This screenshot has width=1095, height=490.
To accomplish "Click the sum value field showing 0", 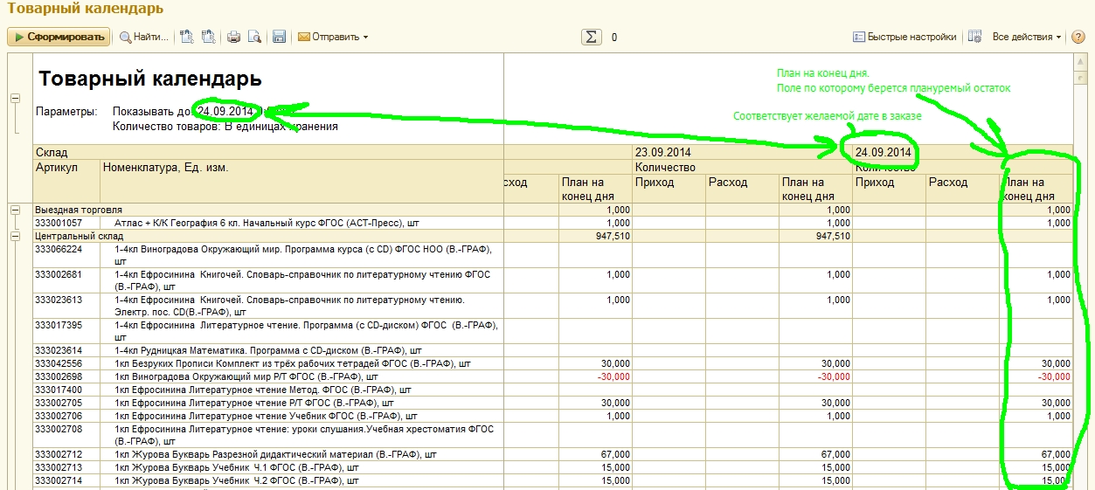I will pos(614,38).
